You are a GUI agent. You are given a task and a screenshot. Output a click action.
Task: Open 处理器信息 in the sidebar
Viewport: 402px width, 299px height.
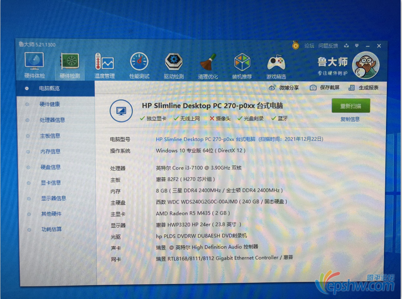tap(52, 120)
